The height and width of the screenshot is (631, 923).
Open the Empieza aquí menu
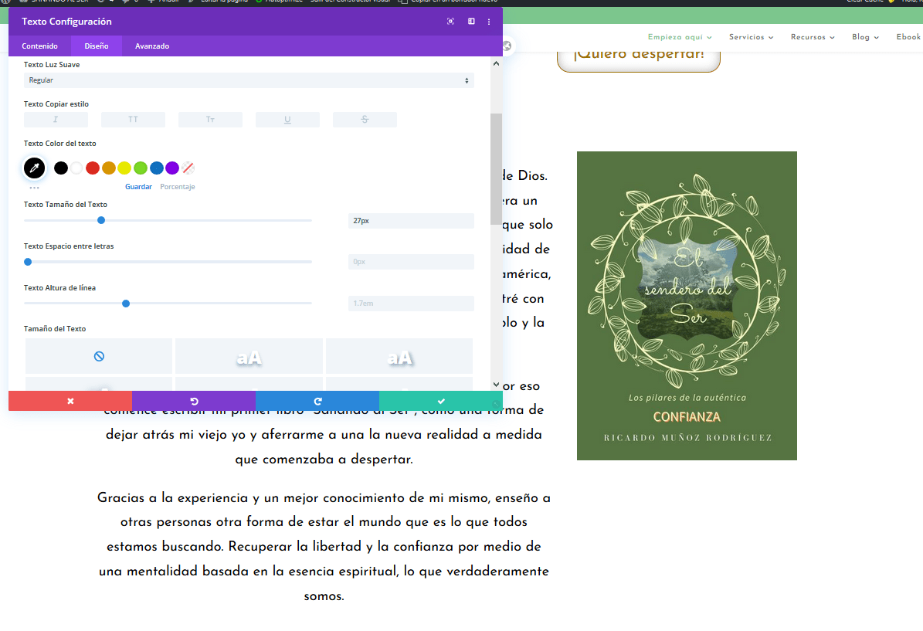[680, 37]
